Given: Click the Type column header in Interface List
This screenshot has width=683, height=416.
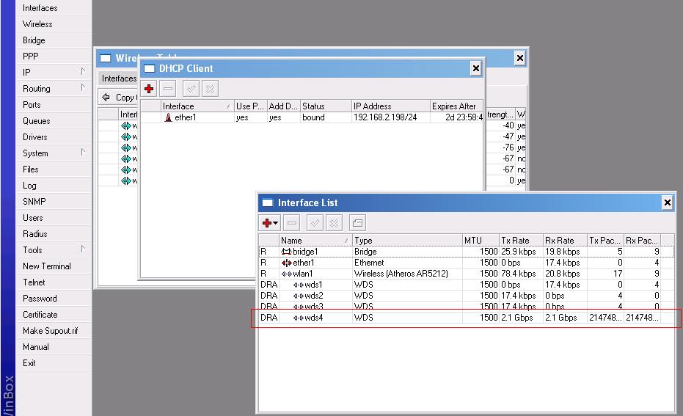Looking at the screenshot, I should tap(407, 240).
